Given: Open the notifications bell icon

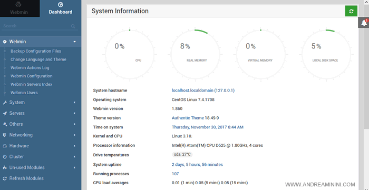Looking at the screenshot, I should click(x=364, y=23).
